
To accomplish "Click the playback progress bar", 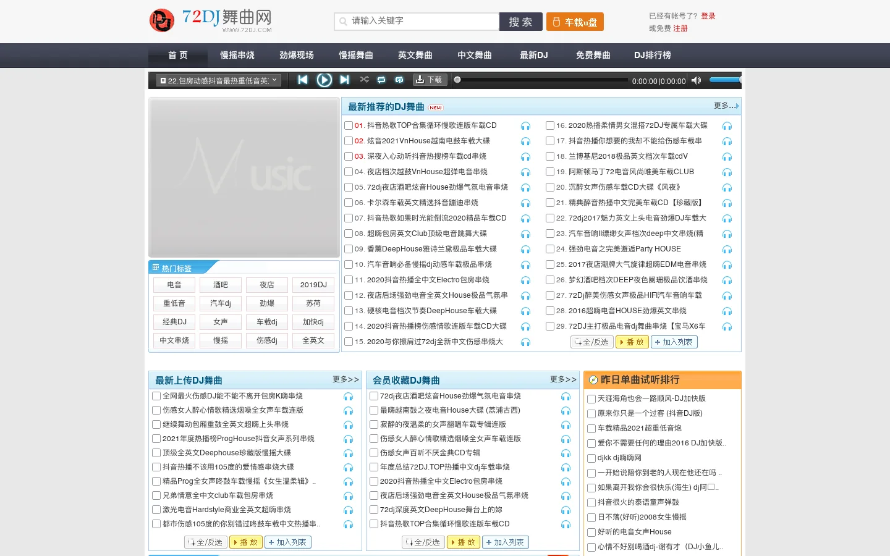I will pyautogui.click(x=541, y=80).
